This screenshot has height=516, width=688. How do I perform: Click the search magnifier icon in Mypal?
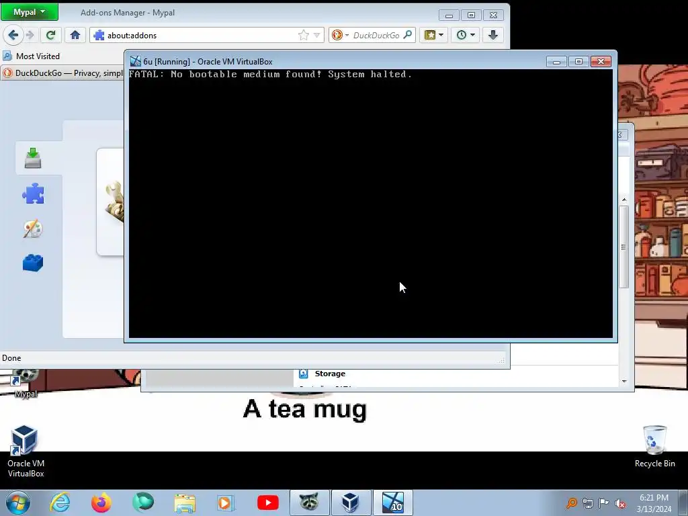pos(408,35)
